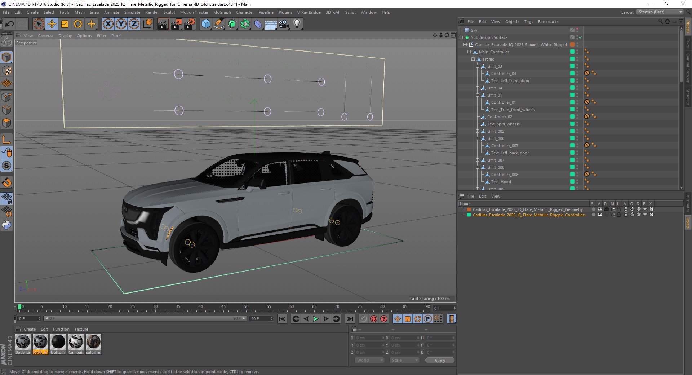Toggle Geometry layer solo dot
692x375 pixels.
pos(593,209)
